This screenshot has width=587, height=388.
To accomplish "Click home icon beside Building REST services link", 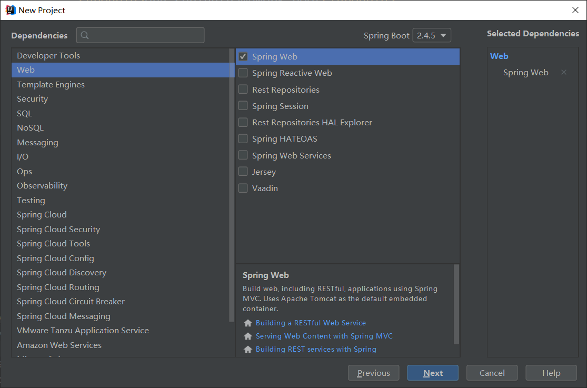I will (x=248, y=349).
